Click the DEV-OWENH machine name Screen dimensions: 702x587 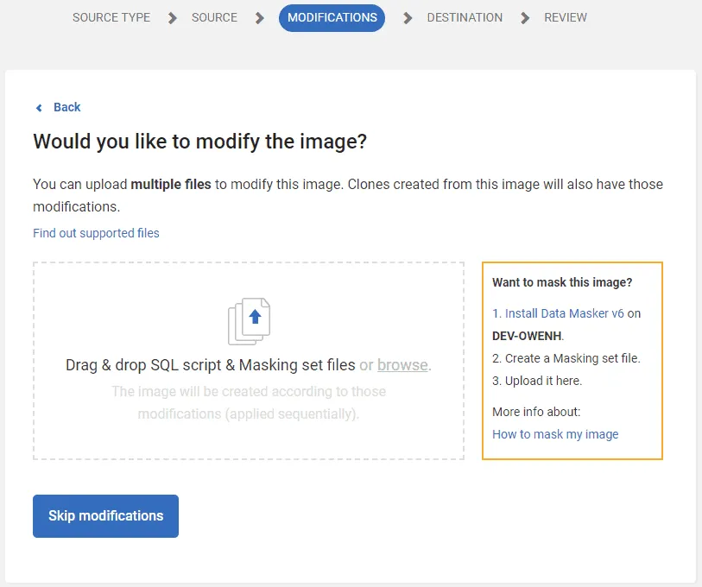(527, 336)
